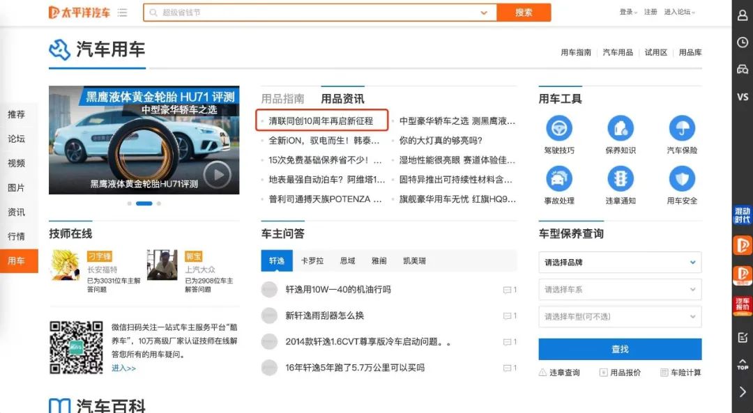
Task: Focus the search input field 超级省钱节
Action: [319, 13]
